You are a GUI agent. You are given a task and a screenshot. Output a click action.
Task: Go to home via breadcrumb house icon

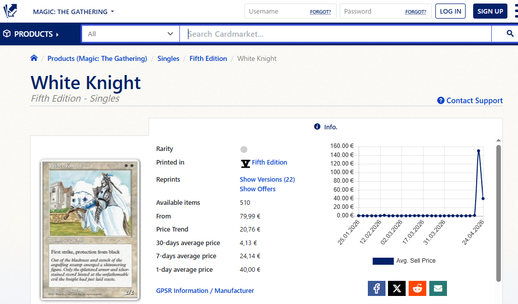tap(34, 58)
